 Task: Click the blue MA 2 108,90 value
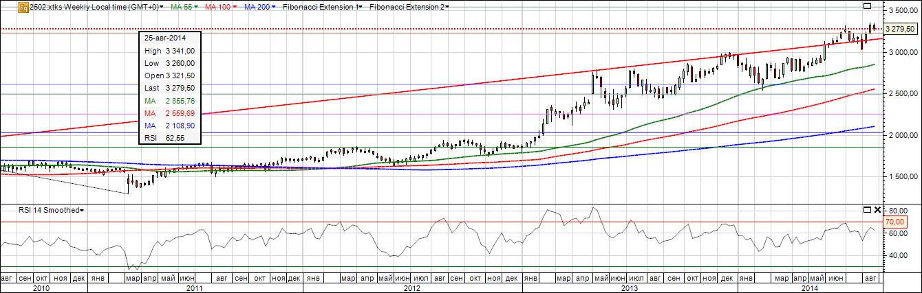pos(182,125)
